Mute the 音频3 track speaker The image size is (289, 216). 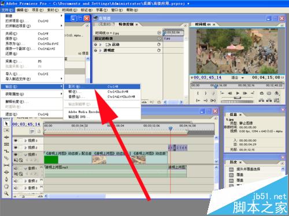click(x=16, y=188)
